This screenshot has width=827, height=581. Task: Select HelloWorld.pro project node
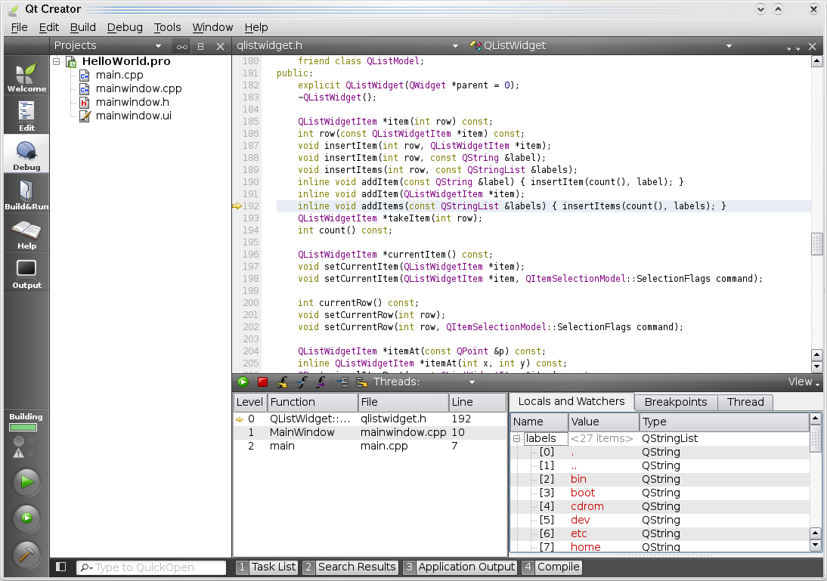point(126,61)
